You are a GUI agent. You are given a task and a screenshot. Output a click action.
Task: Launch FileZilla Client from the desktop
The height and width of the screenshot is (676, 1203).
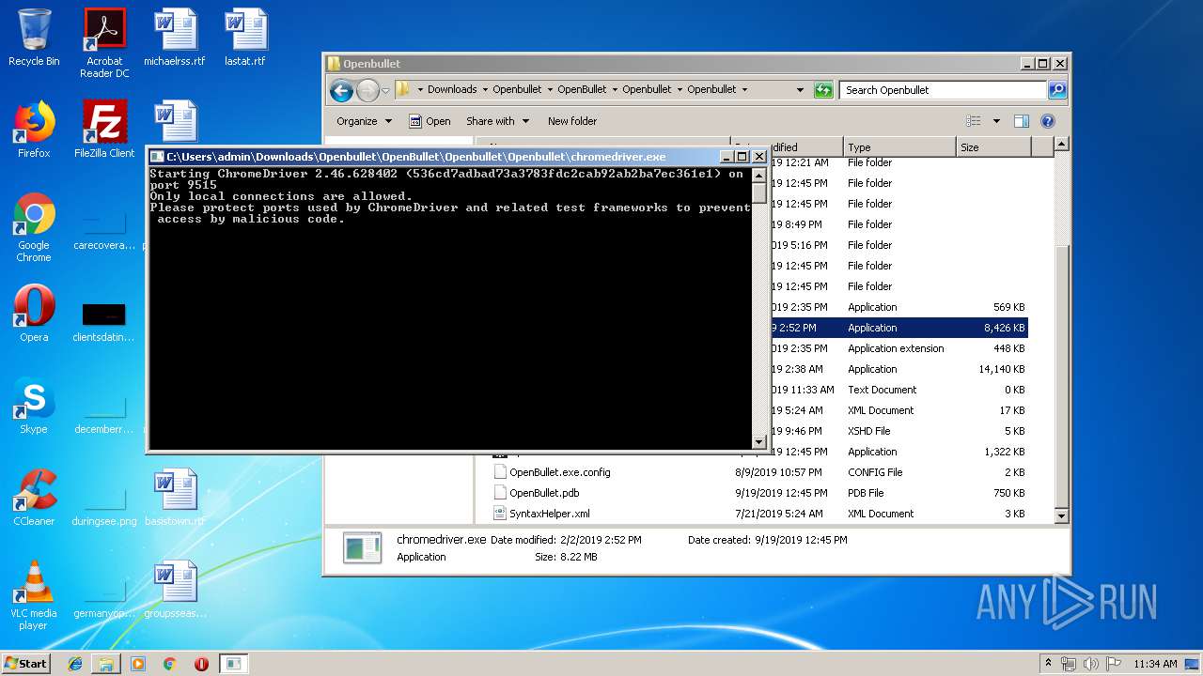tap(104, 130)
